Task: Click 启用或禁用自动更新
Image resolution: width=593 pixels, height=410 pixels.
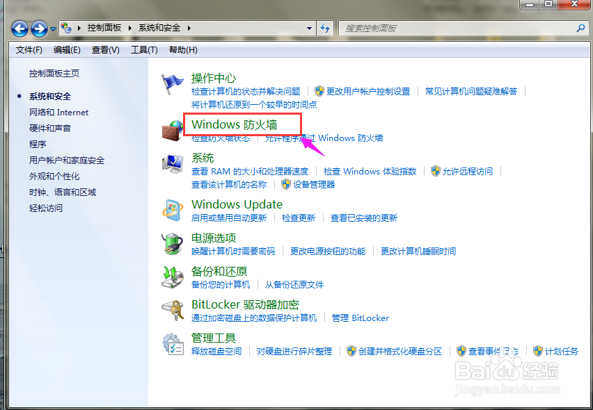Action: tap(229, 218)
